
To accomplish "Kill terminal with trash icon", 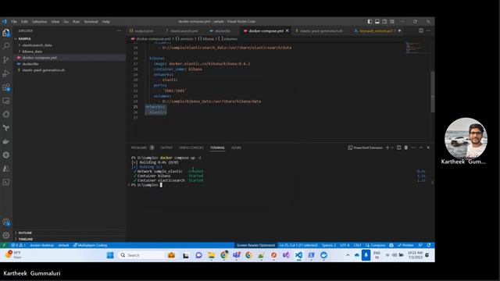I will 406,148.
